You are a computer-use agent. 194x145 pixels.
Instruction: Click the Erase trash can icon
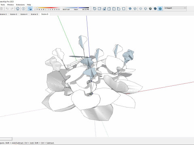(x=1, y=9)
